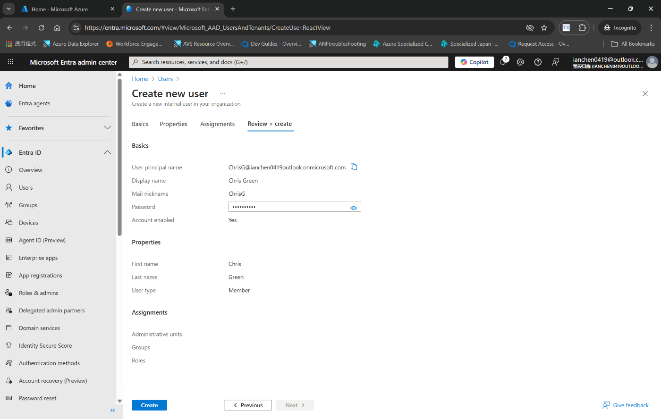The height and width of the screenshot is (419, 661).
Task: Click the Create button
Action: click(x=149, y=405)
